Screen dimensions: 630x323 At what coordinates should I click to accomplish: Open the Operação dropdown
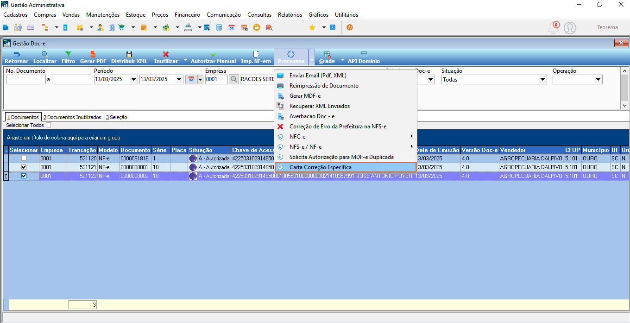(x=598, y=79)
